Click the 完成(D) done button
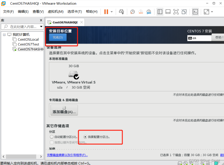The image size is (224, 165). [58, 37]
